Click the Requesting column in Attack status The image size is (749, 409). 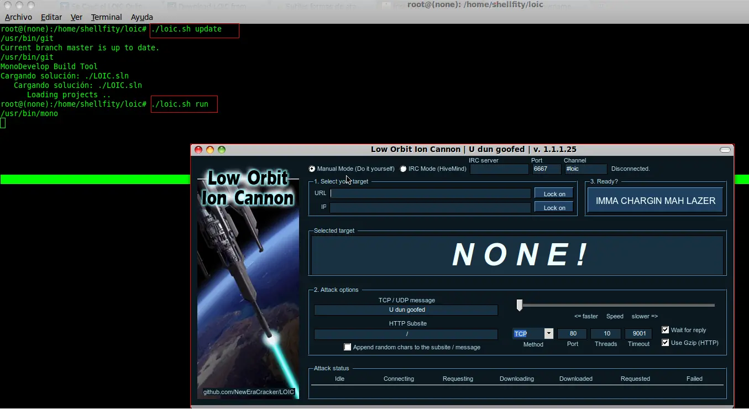[x=458, y=379]
